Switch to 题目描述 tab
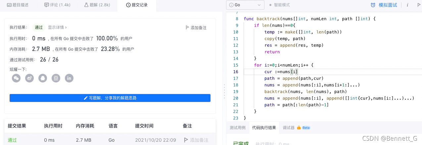422x145 pixels. [18, 5]
